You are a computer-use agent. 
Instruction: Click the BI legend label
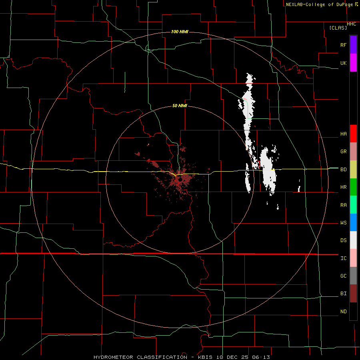click(x=343, y=294)
